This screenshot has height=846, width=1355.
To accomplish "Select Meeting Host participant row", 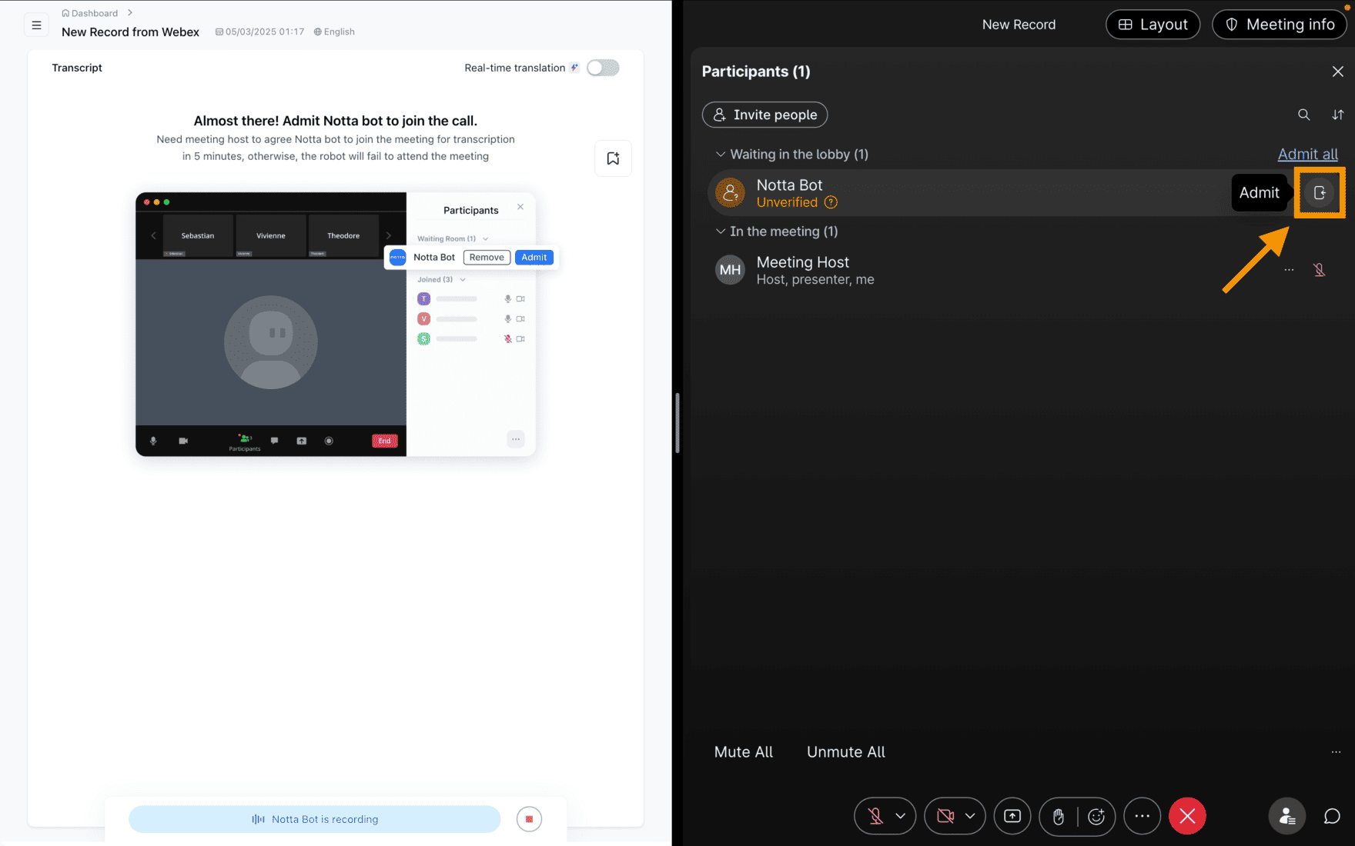I will 1026,270.
